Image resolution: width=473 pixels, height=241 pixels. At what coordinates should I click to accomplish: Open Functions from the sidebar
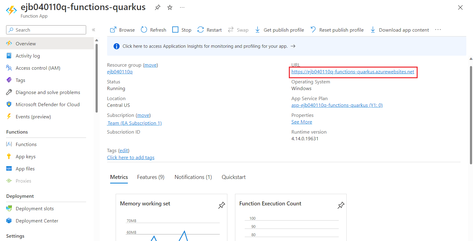pyautogui.click(x=26, y=144)
